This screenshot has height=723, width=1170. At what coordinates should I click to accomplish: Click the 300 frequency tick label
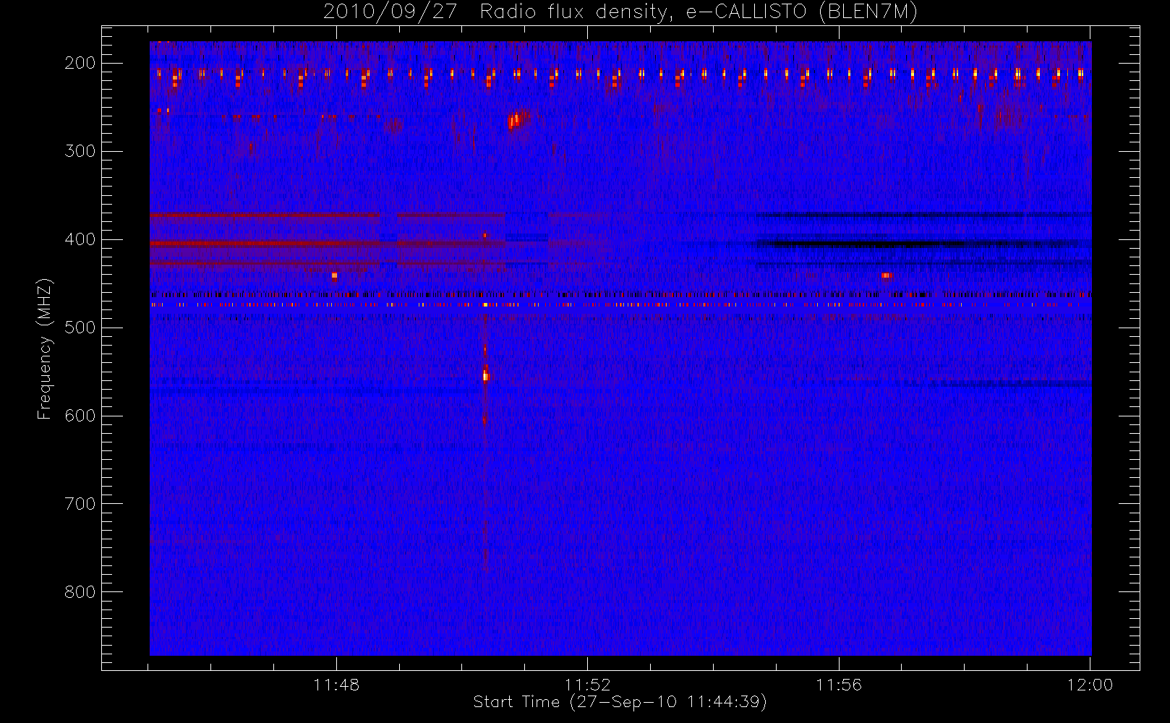(80, 151)
